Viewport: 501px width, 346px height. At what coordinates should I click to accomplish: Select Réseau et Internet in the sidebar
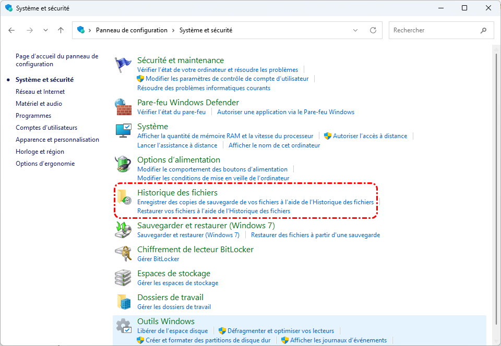tap(40, 92)
